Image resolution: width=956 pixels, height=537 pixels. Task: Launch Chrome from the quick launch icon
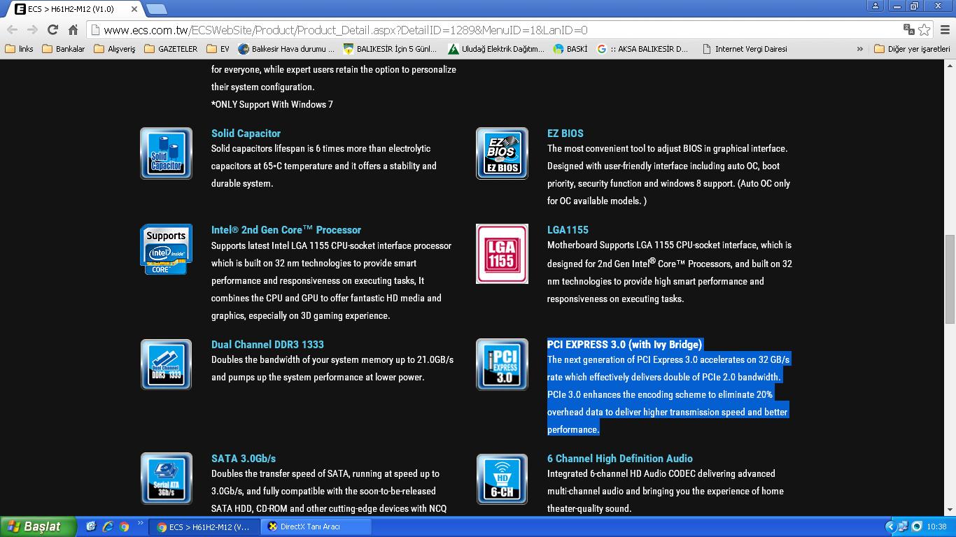point(124,527)
